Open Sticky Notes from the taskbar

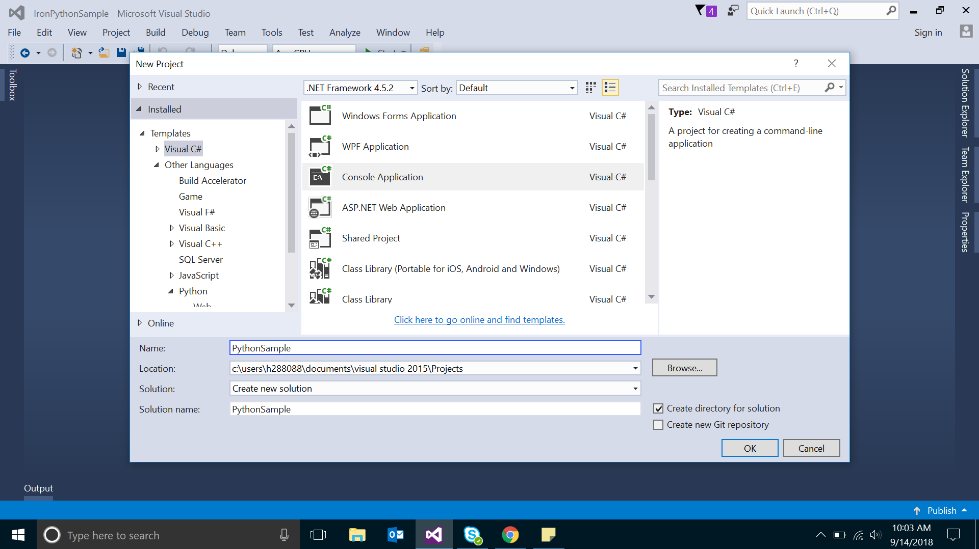pyautogui.click(x=549, y=535)
